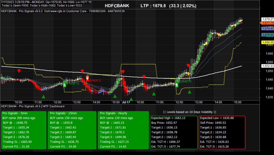Click the purple 1,674.43 price tag
The width and height of the screenshot is (274, 155).
click(268, 28)
